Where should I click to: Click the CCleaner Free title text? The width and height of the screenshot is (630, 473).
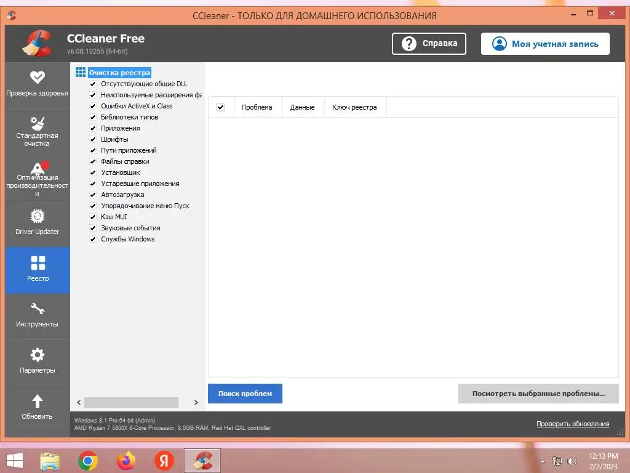(106, 38)
